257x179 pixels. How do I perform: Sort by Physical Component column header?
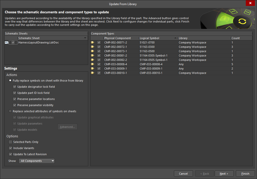point(121,38)
